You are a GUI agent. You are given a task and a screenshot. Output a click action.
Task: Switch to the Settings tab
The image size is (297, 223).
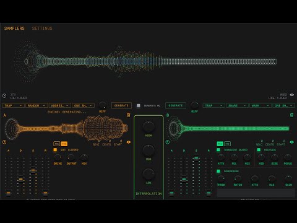pyautogui.click(x=42, y=28)
